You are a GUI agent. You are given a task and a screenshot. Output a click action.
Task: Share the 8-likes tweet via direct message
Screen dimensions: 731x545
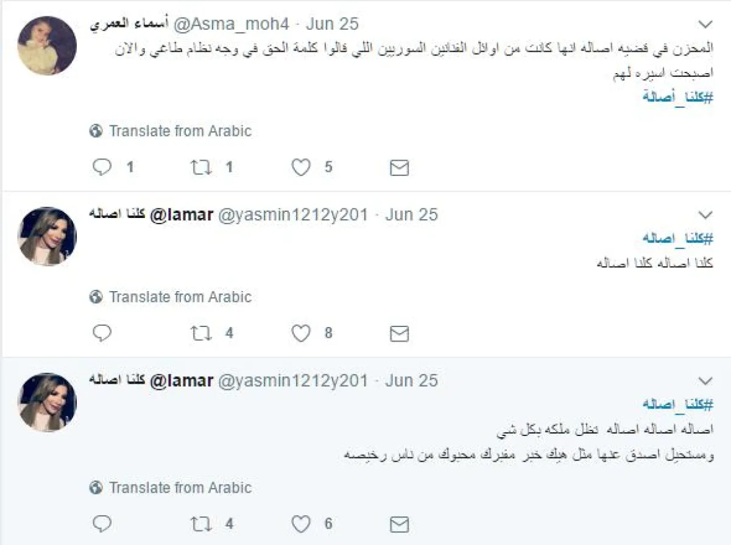pyautogui.click(x=399, y=334)
